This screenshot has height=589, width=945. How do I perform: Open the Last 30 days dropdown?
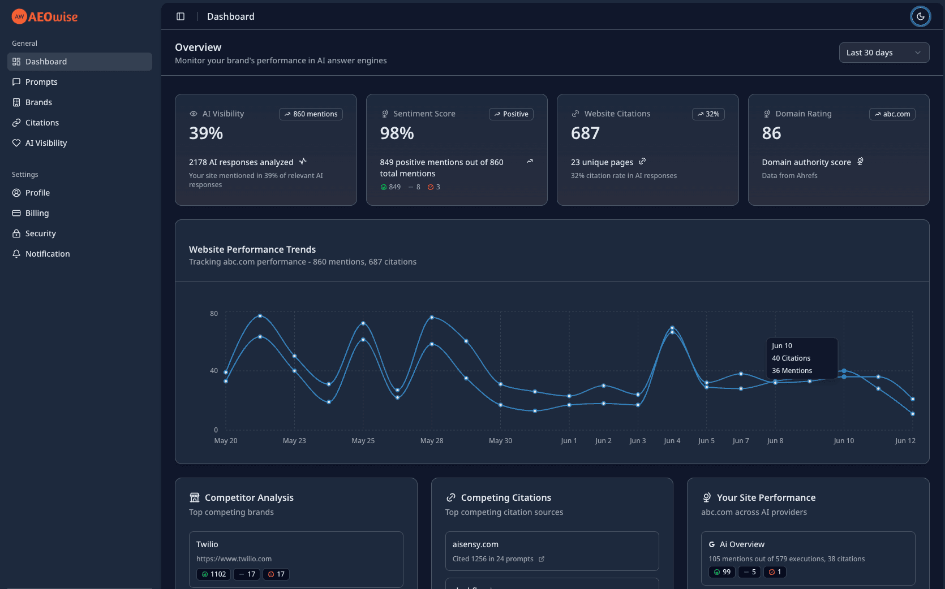(x=883, y=53)
